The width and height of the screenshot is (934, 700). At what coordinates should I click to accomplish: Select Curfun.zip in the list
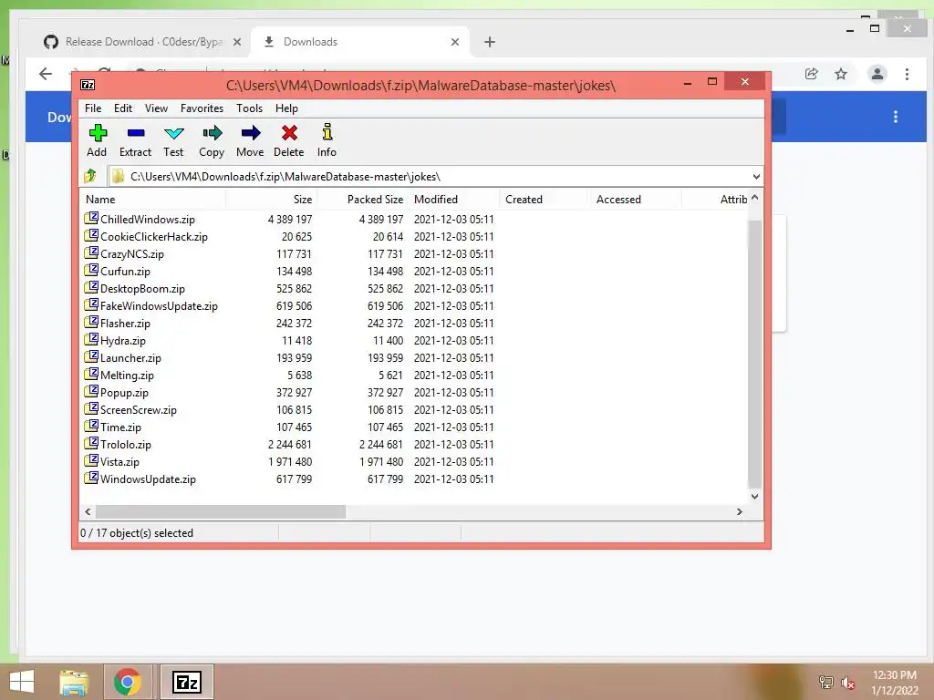click(125, 272)
